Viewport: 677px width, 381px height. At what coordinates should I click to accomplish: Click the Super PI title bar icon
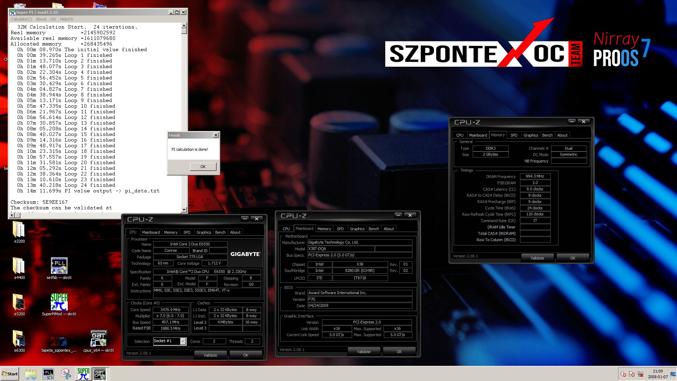12,12
